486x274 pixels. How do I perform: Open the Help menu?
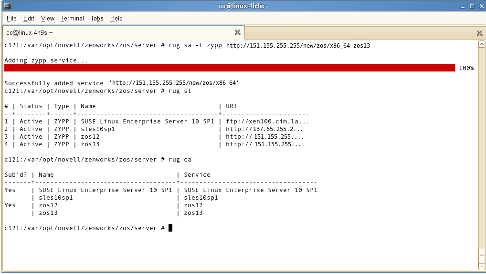116,19
